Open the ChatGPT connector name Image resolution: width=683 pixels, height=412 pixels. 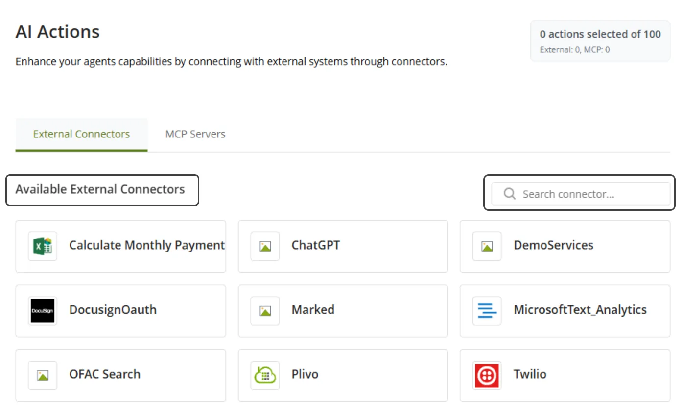316,245
